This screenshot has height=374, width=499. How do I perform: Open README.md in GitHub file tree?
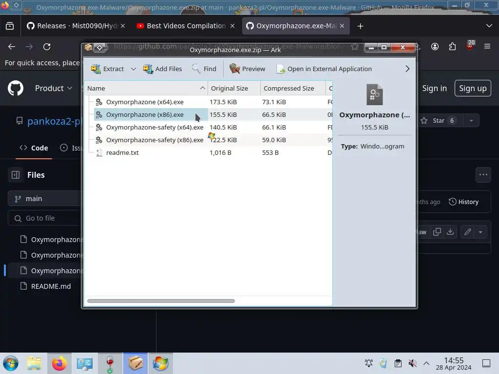51,286
